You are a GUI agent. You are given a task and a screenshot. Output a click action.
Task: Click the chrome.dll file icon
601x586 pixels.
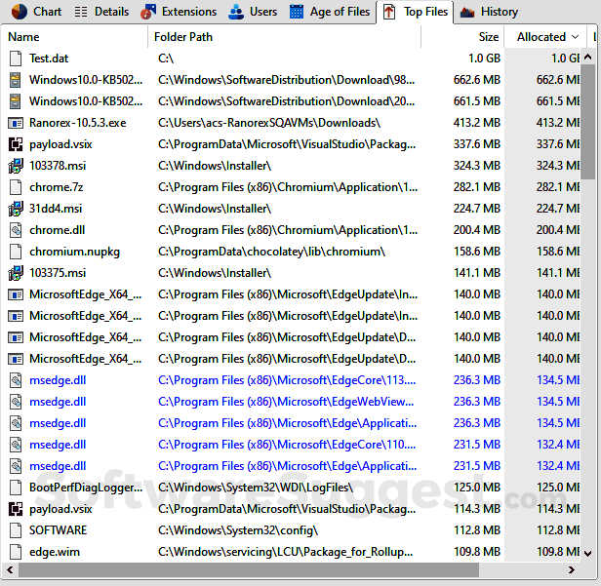16,230
